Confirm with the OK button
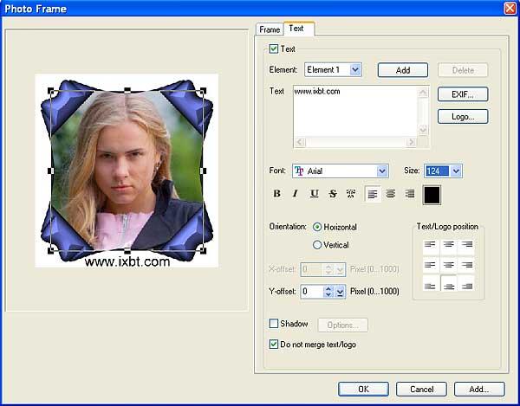Image resolution: width=520 pixels, height=406 pixels. (363, 389)
